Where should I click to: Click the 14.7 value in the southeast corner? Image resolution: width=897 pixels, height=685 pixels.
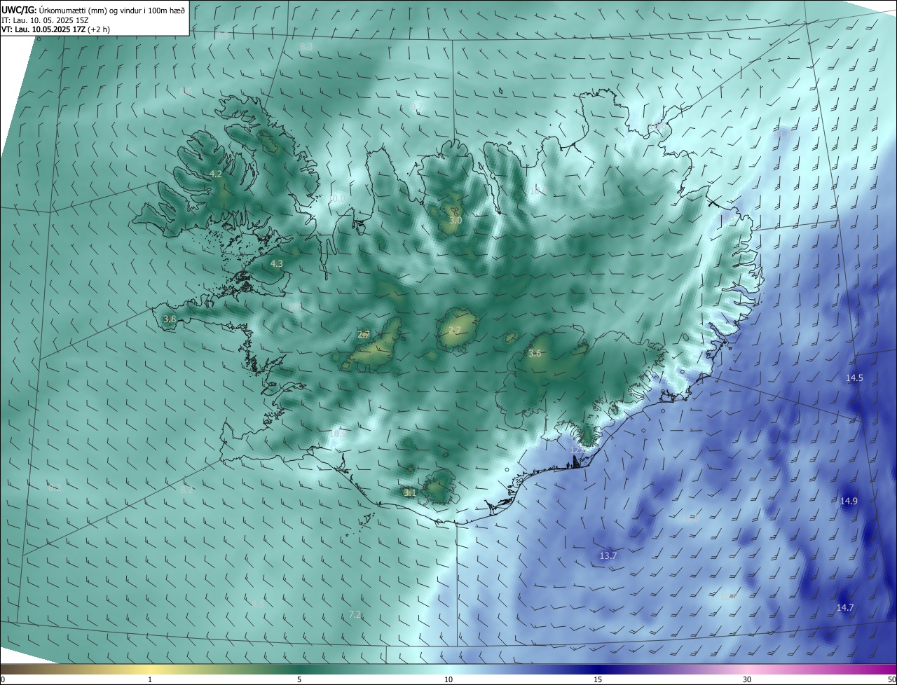click(x=845, y=607)
